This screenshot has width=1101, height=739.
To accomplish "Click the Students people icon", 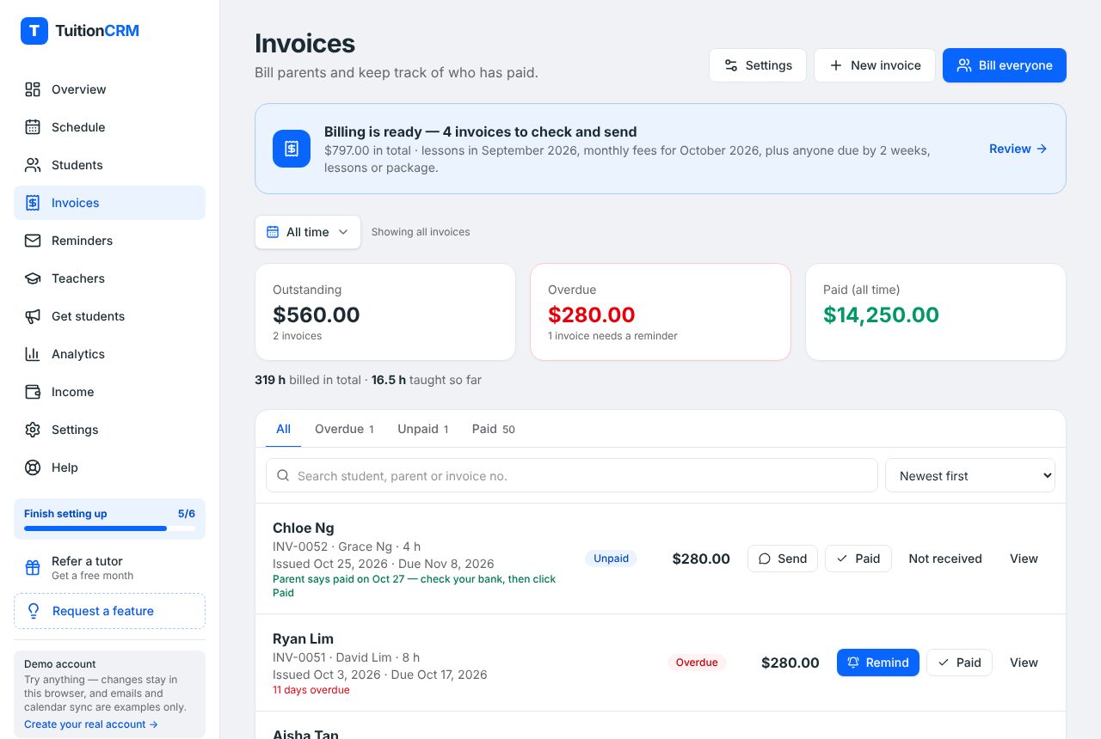I will [x=33, y=165].
